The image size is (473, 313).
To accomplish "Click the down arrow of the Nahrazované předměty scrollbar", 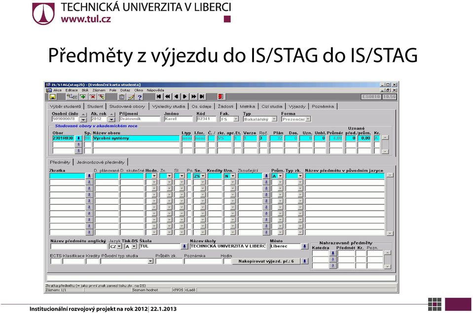I will point(388,267).
